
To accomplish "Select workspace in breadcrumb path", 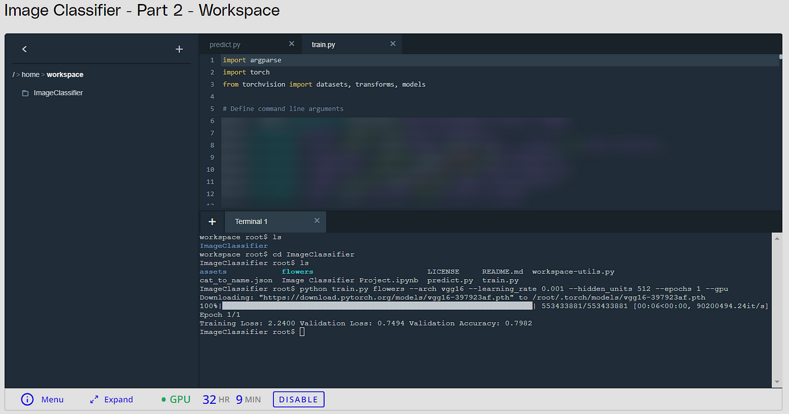I will coord(65,74).
